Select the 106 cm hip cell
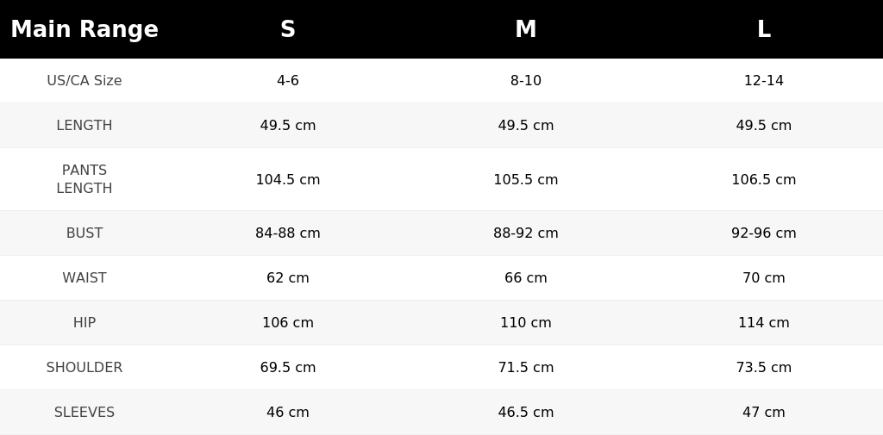883x435 pixels. click(x=288, y=322)
